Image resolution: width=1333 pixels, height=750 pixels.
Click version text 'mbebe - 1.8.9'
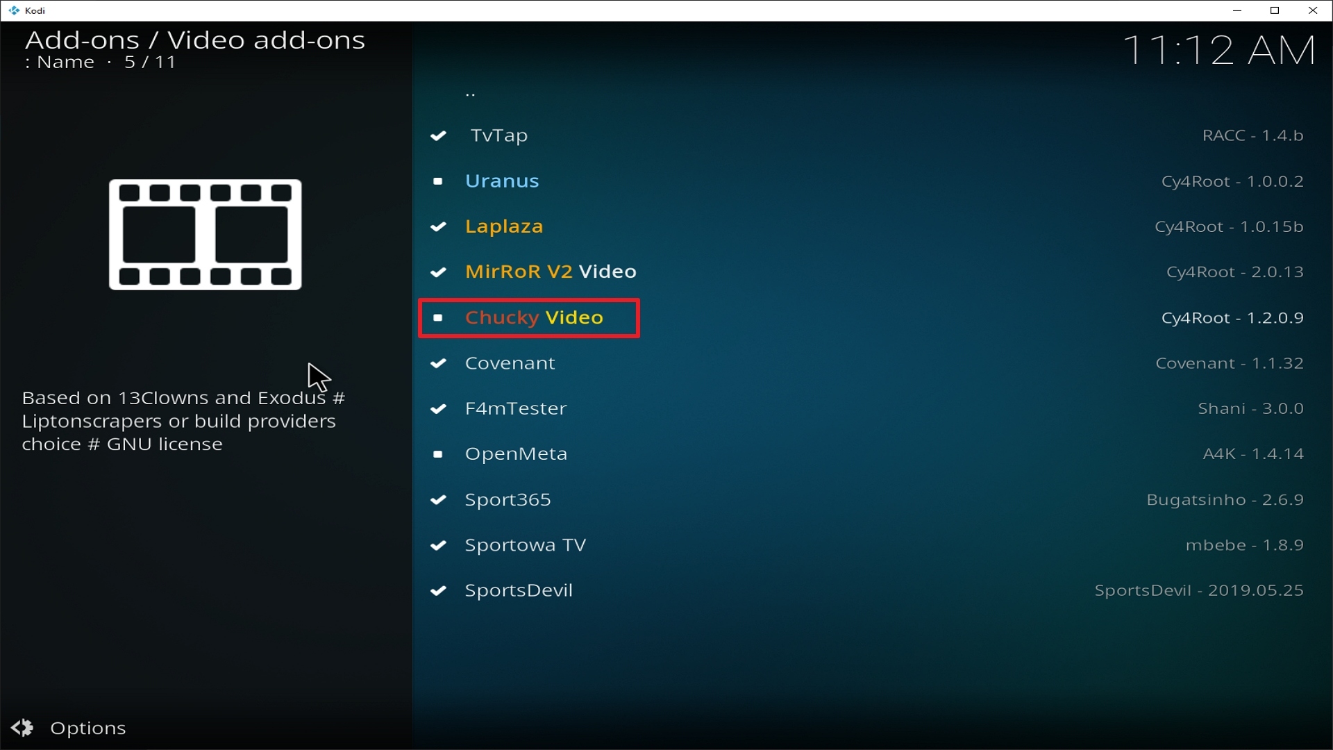click(1244, 545)
